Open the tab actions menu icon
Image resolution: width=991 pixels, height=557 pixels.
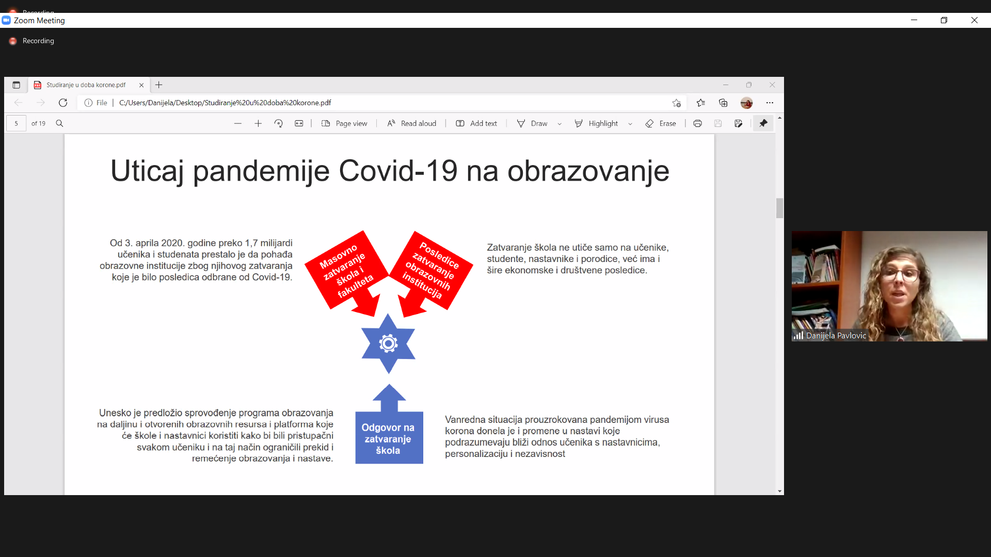coord(17,85)
